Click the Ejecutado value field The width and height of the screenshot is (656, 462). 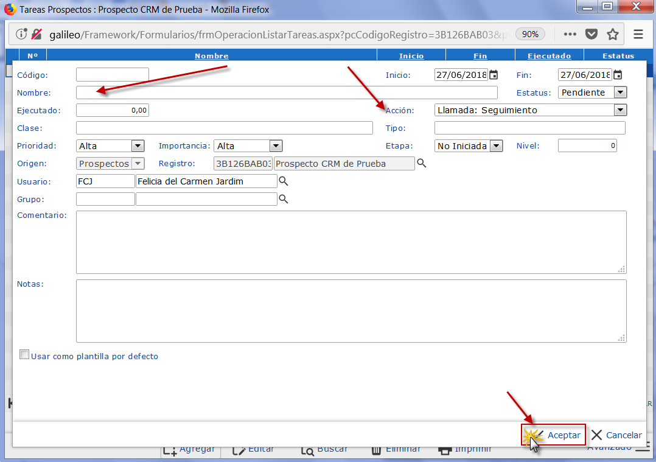(x=113, y=110)
